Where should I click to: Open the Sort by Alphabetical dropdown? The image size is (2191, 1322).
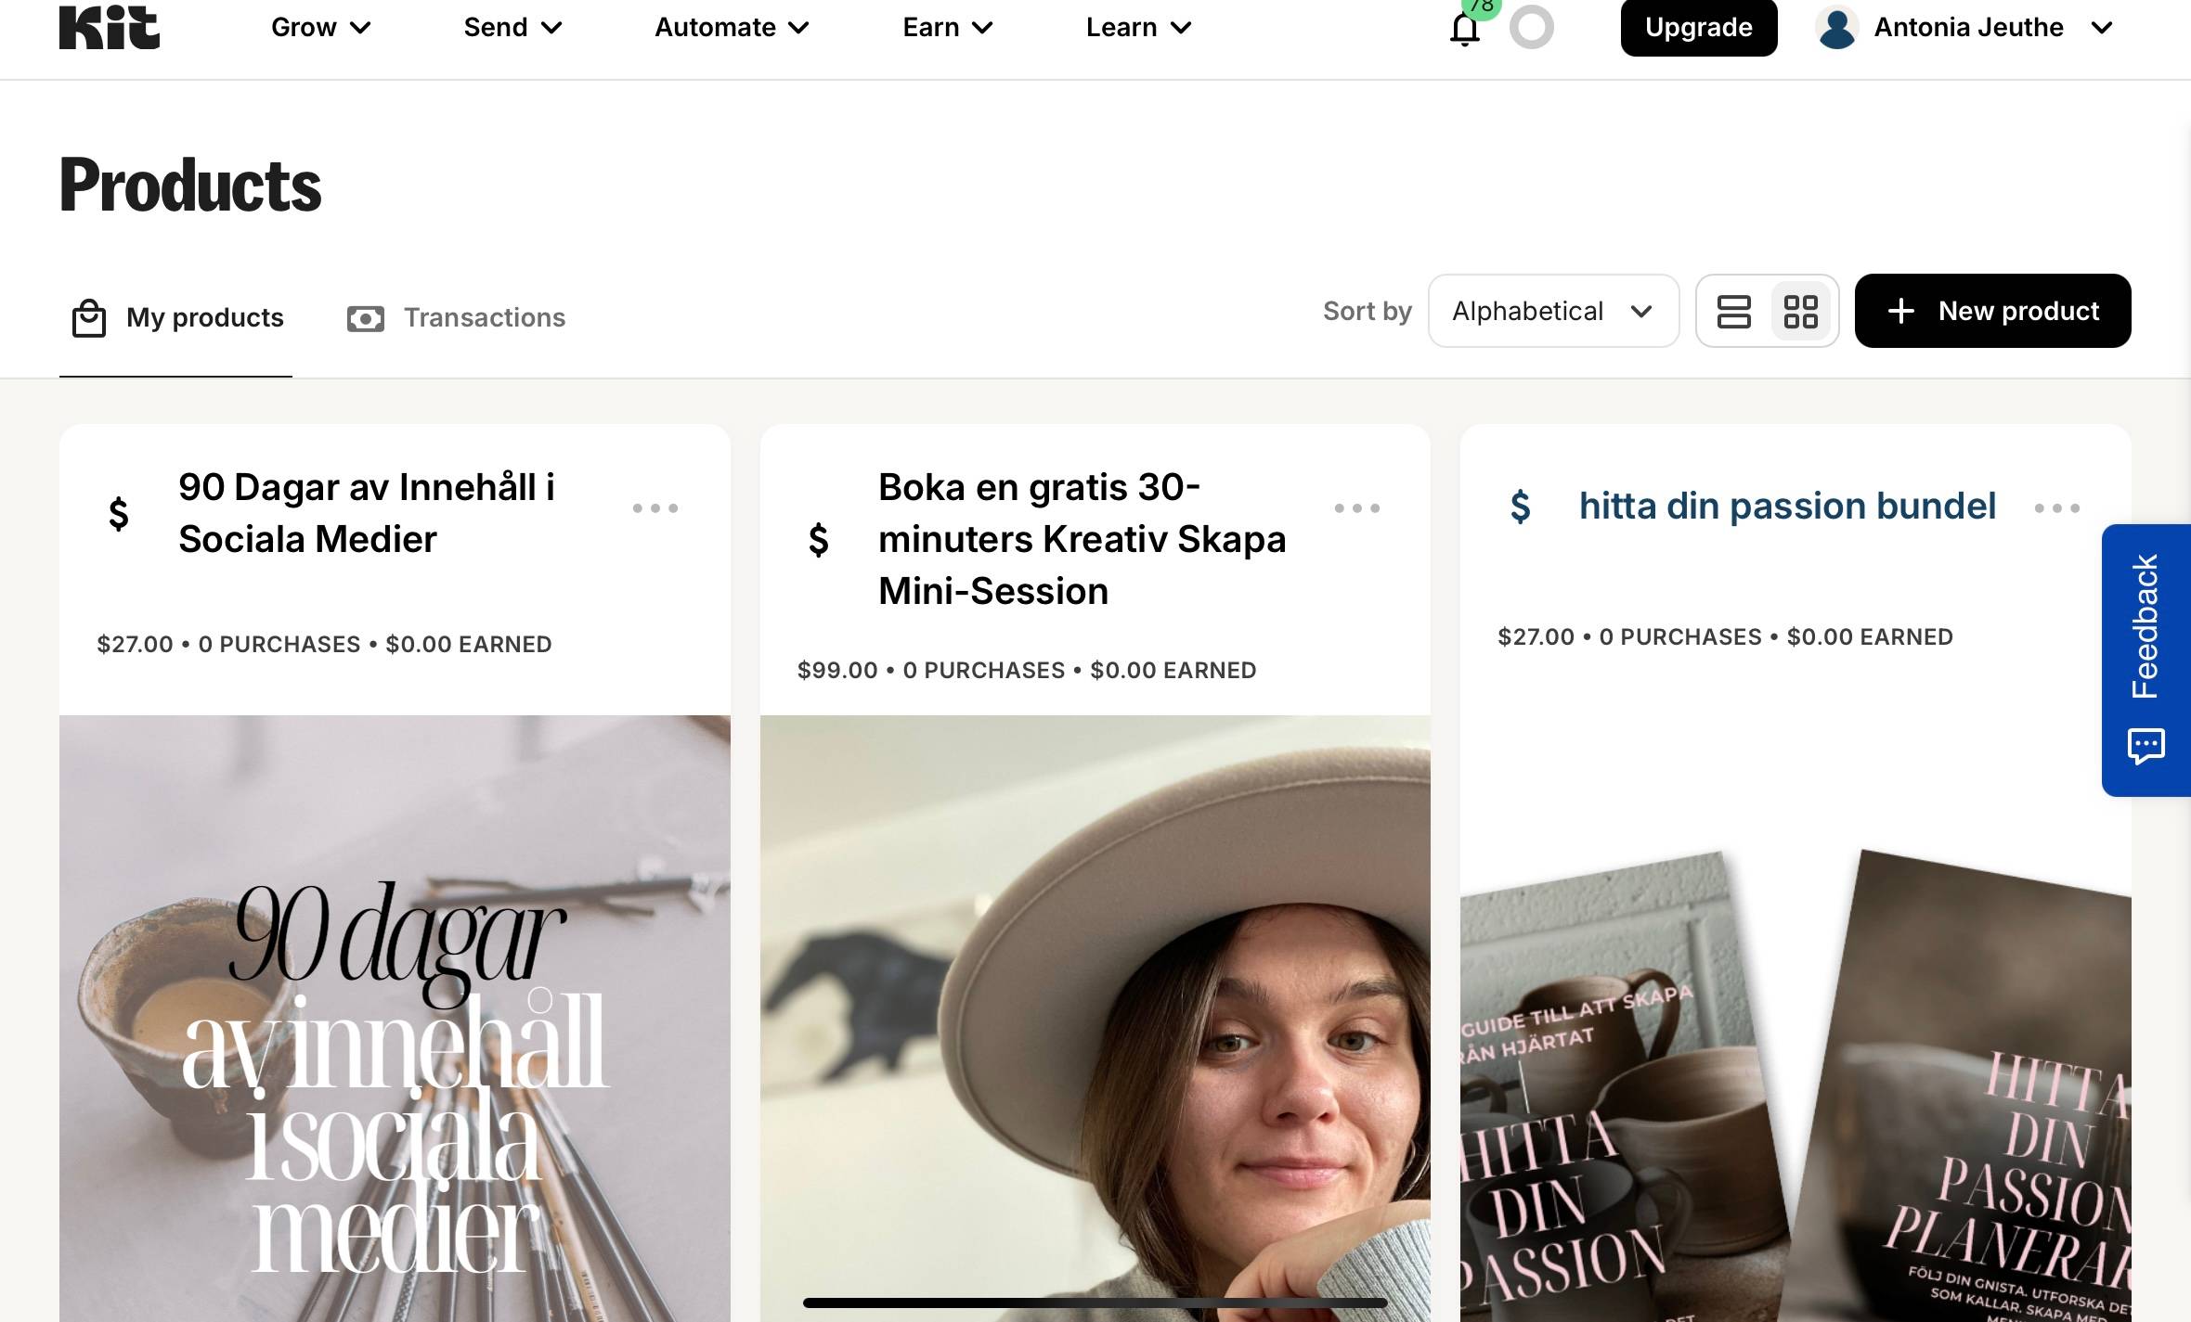[1552, 312]
